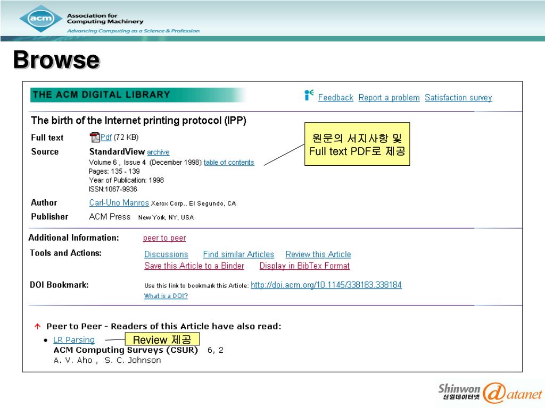Image resolution: width=545 pixels, height=408 pixels.
Task: Open the Discussions link
Action: (166, 254)
